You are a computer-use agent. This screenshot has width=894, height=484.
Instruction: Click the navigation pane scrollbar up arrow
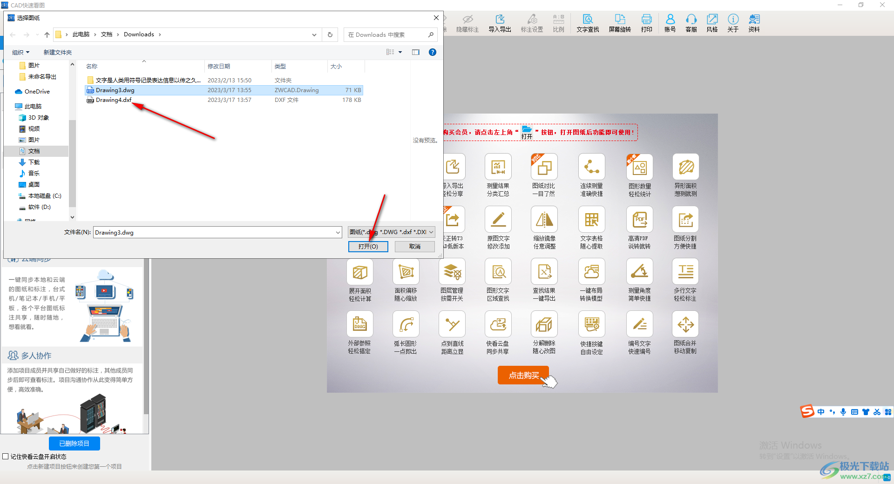72,64
